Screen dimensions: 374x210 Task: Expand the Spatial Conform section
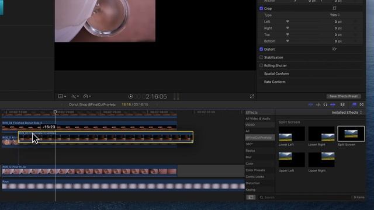coord(276,74)
